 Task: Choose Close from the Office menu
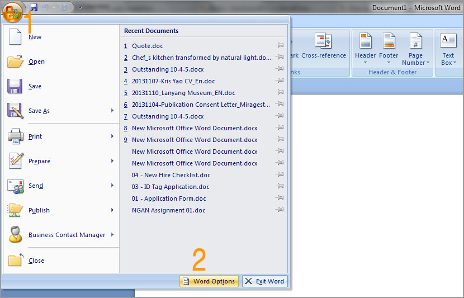[61, 261]
